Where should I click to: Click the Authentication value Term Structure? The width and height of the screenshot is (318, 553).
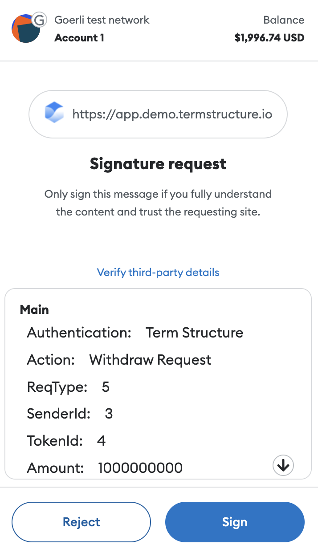click(x=195, y=333)
